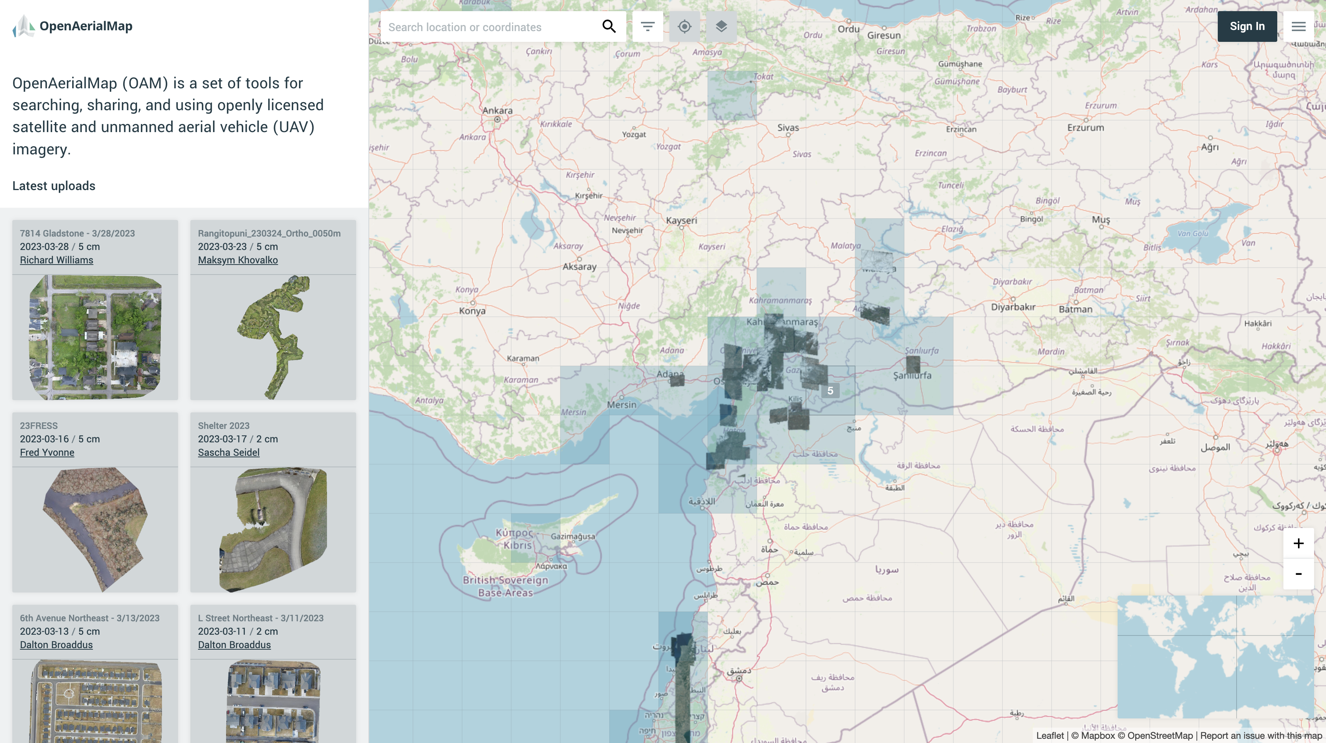Open the hamburger menu
The image size is (1326, 743).
pos(1298,26)
